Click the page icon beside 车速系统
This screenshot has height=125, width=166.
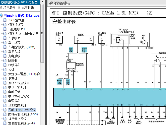(x=5, y=52)
